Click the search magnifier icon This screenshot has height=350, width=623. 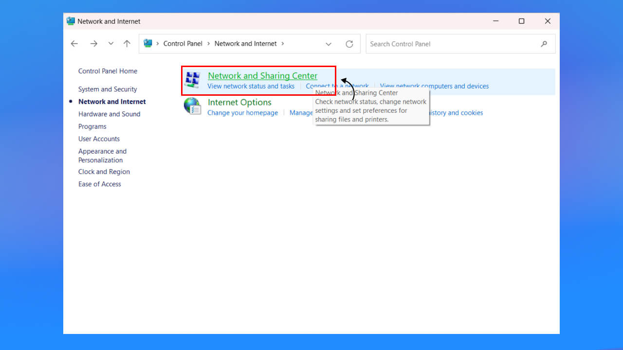pos(544,44)
